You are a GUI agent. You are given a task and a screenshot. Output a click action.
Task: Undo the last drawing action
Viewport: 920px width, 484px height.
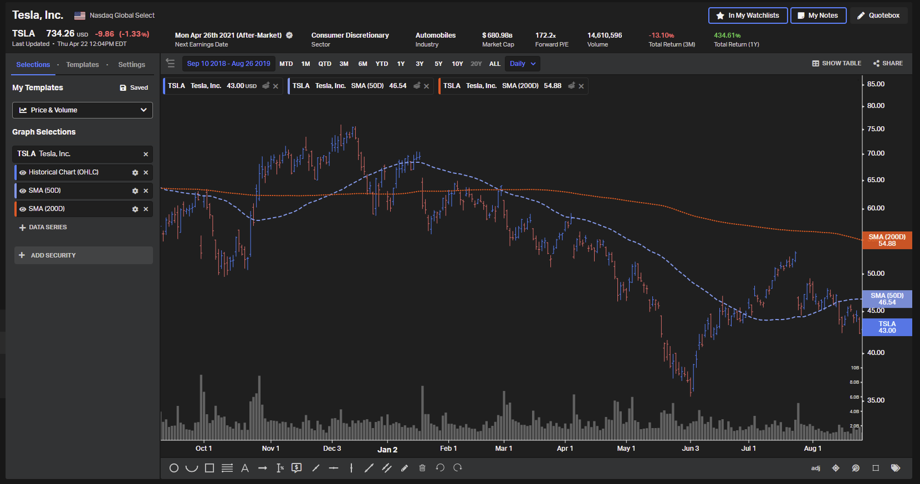click(x=440, y=468)
